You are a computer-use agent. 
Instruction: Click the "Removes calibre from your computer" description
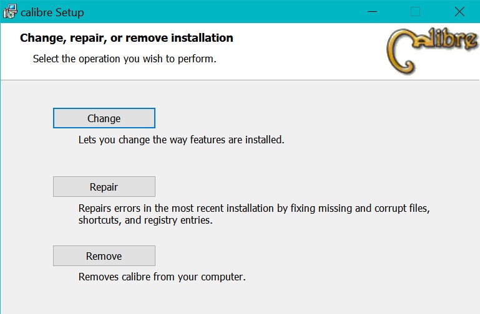162,277
